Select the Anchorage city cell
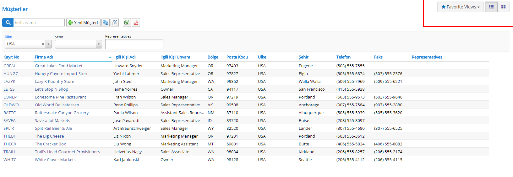 coord(309,105)
